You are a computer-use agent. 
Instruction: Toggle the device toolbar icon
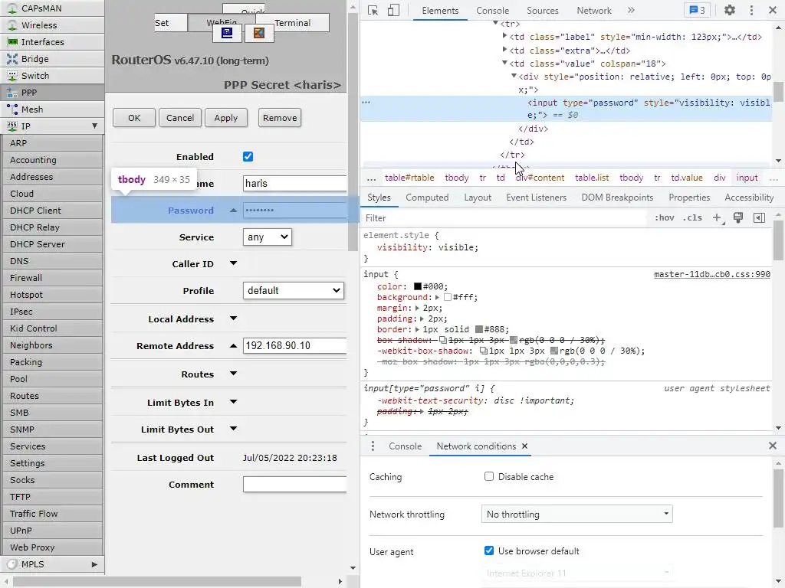coord(393,11)
